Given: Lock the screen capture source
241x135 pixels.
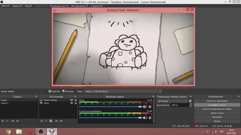Looking at the screenshot, I should (x=76, y=100).
